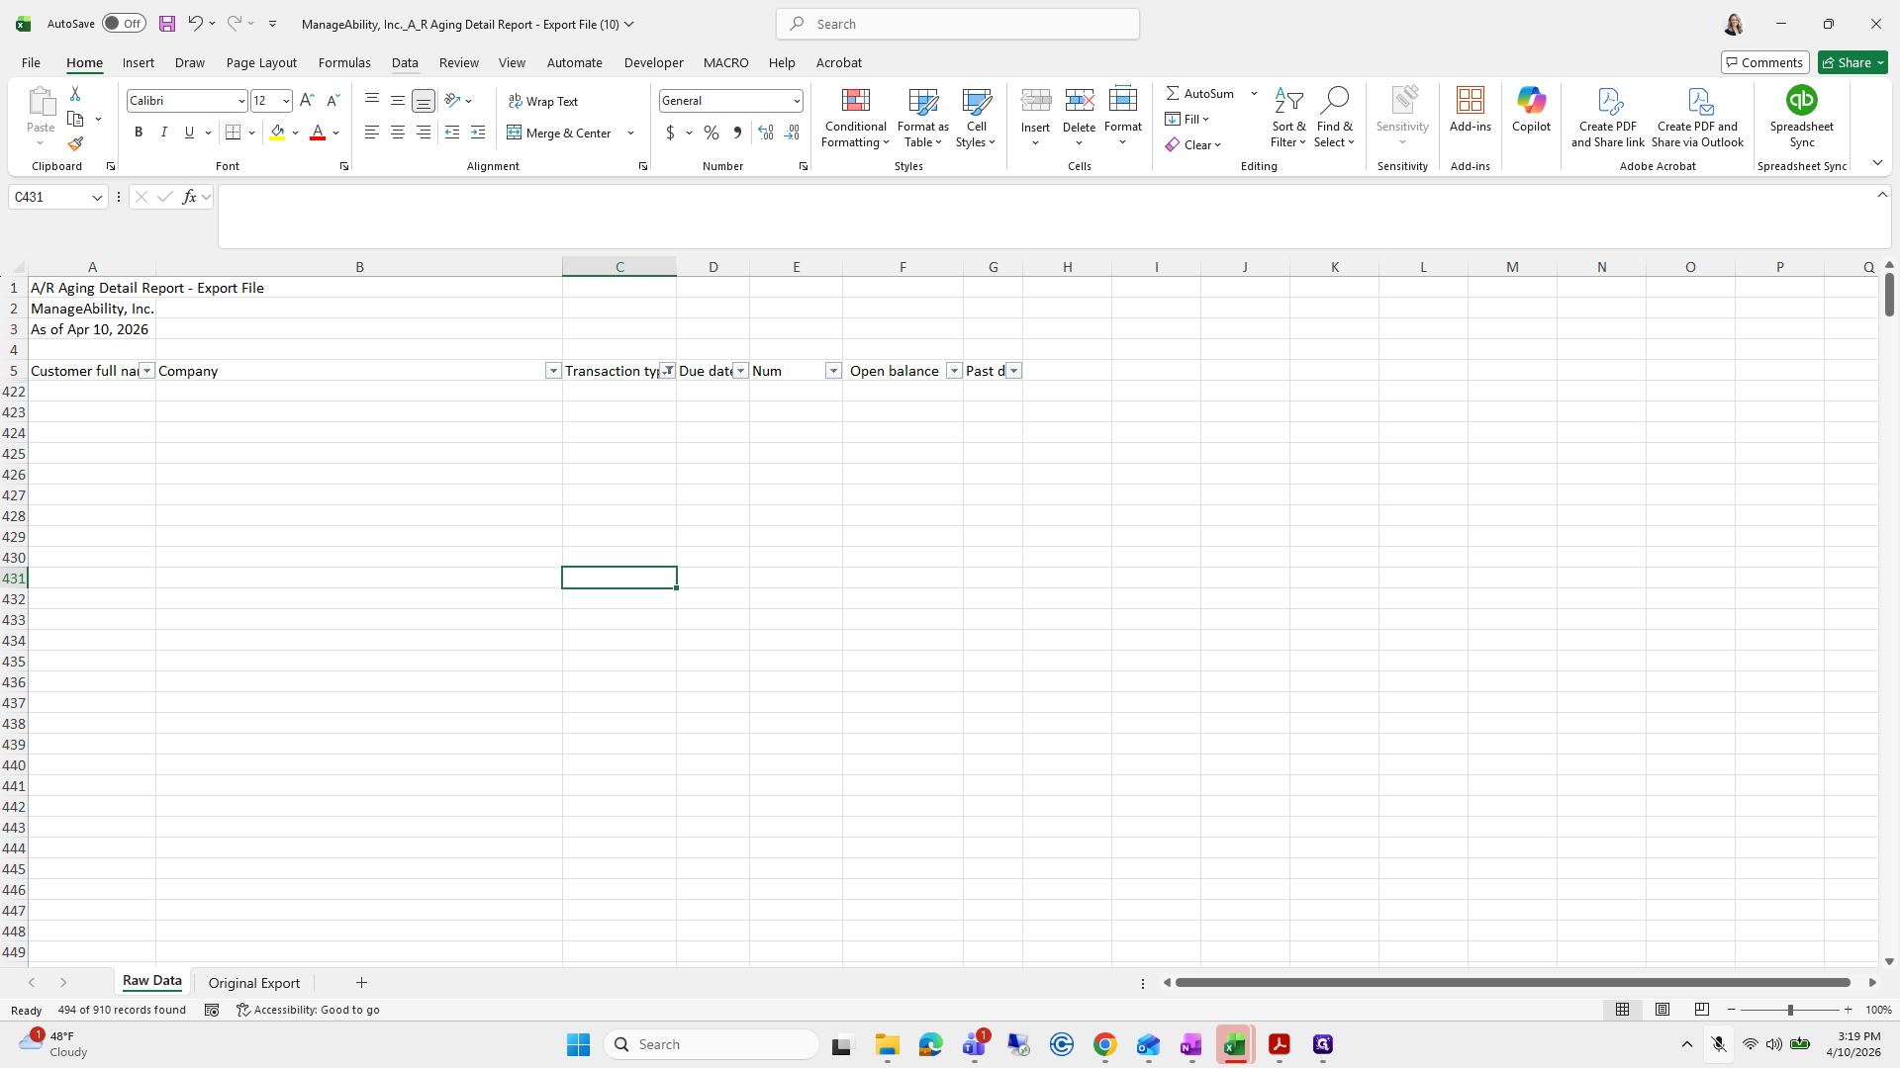Viewport: 1900px width, 1068px height.
Task: Toggle Bold formatting
Action: coord(139,133)
